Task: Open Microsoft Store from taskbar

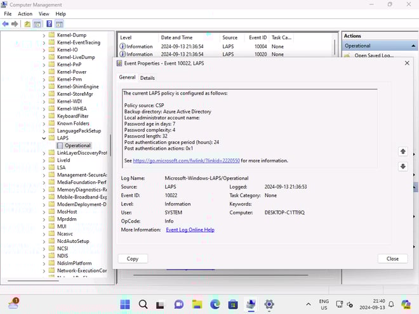Action: coord(233,304)
